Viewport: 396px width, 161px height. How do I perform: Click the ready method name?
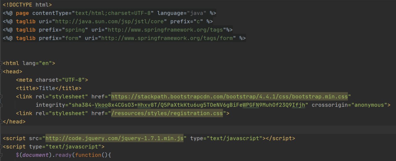(x=63, y=155)
